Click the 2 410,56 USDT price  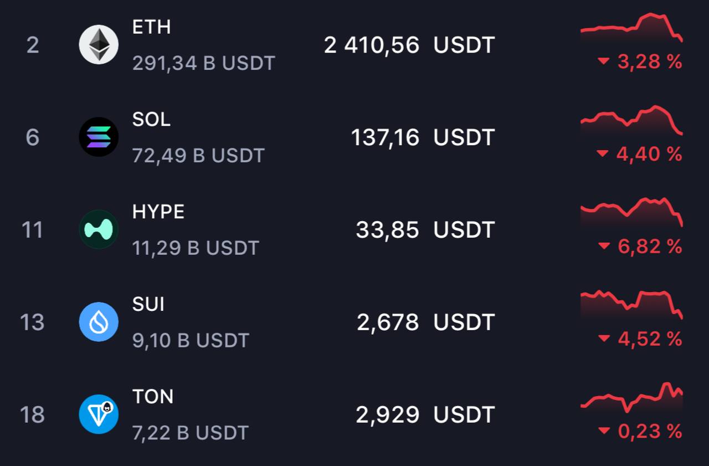click(x=409, y=45)
